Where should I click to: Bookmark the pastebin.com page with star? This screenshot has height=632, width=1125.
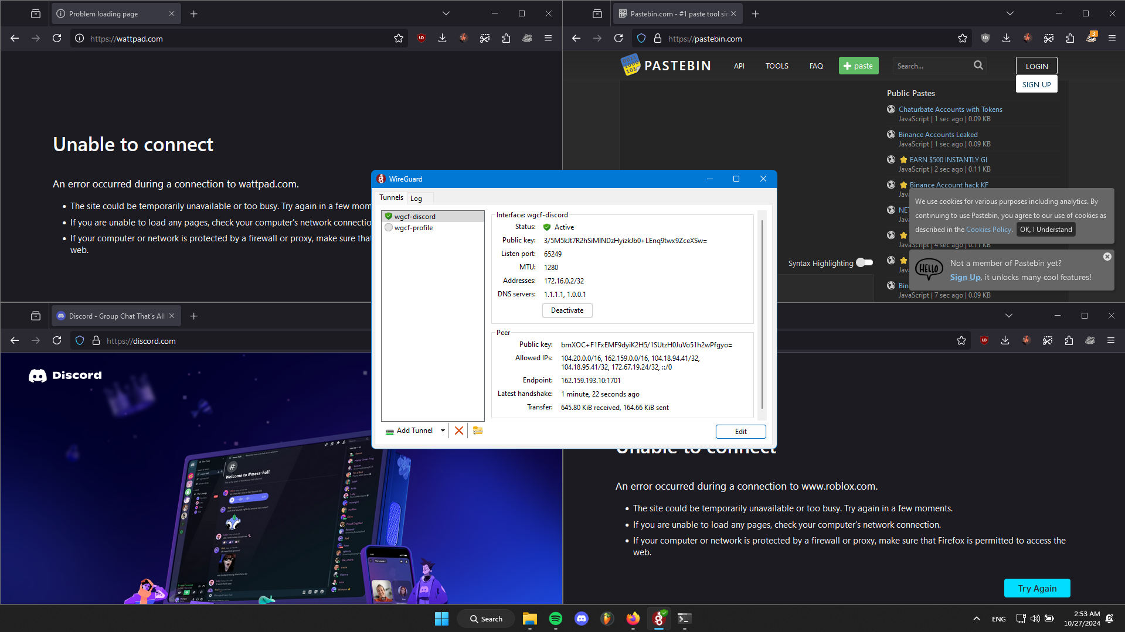[x=962, y=39]
